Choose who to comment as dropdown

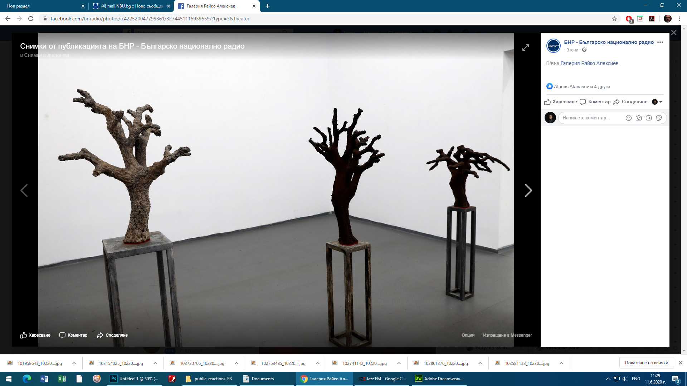(657, 102)
